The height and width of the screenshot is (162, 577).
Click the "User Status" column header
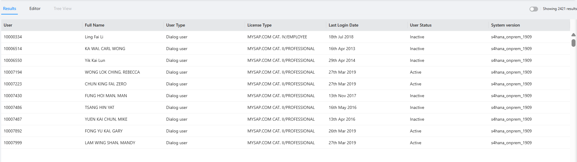point(421,25)
